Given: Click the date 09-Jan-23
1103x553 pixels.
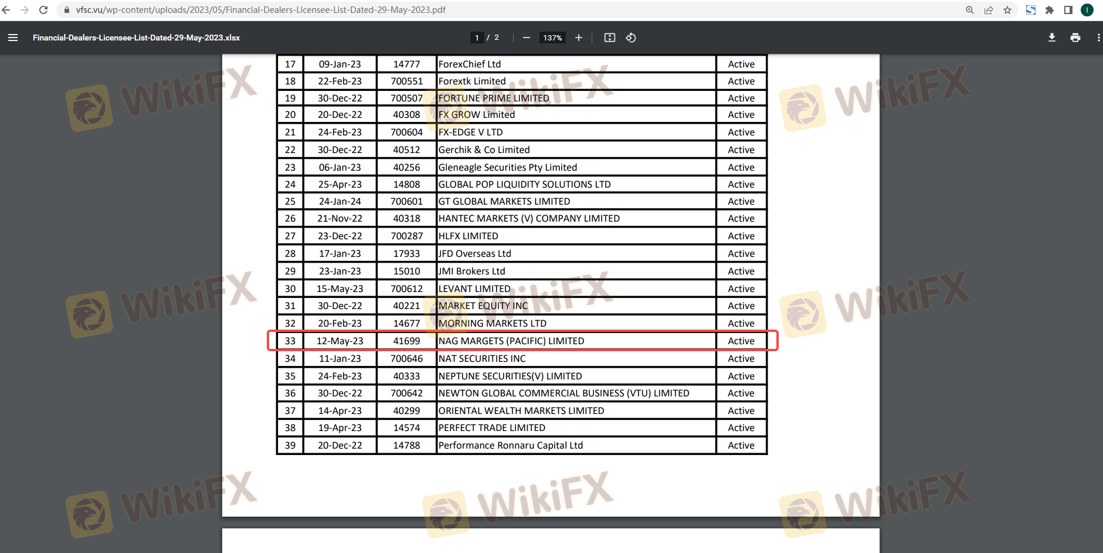Looking at the screenshot, I should (x=340, y=64).
